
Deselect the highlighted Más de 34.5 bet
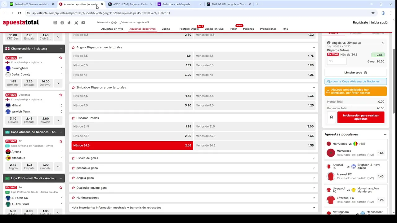(132, 146)
